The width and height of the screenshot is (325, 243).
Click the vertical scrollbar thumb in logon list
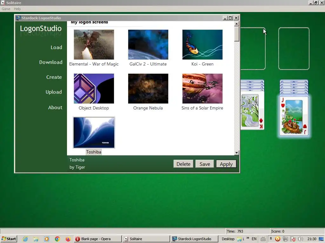236,34
